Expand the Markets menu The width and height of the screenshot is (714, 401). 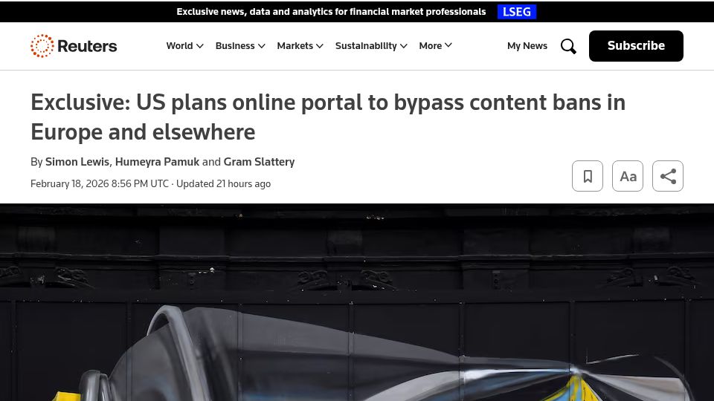(x=300, y=46)
